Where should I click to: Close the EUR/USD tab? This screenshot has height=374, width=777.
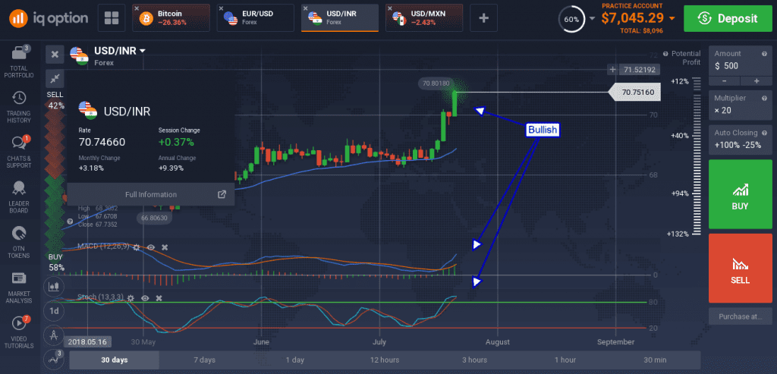[x=221, y=8]
